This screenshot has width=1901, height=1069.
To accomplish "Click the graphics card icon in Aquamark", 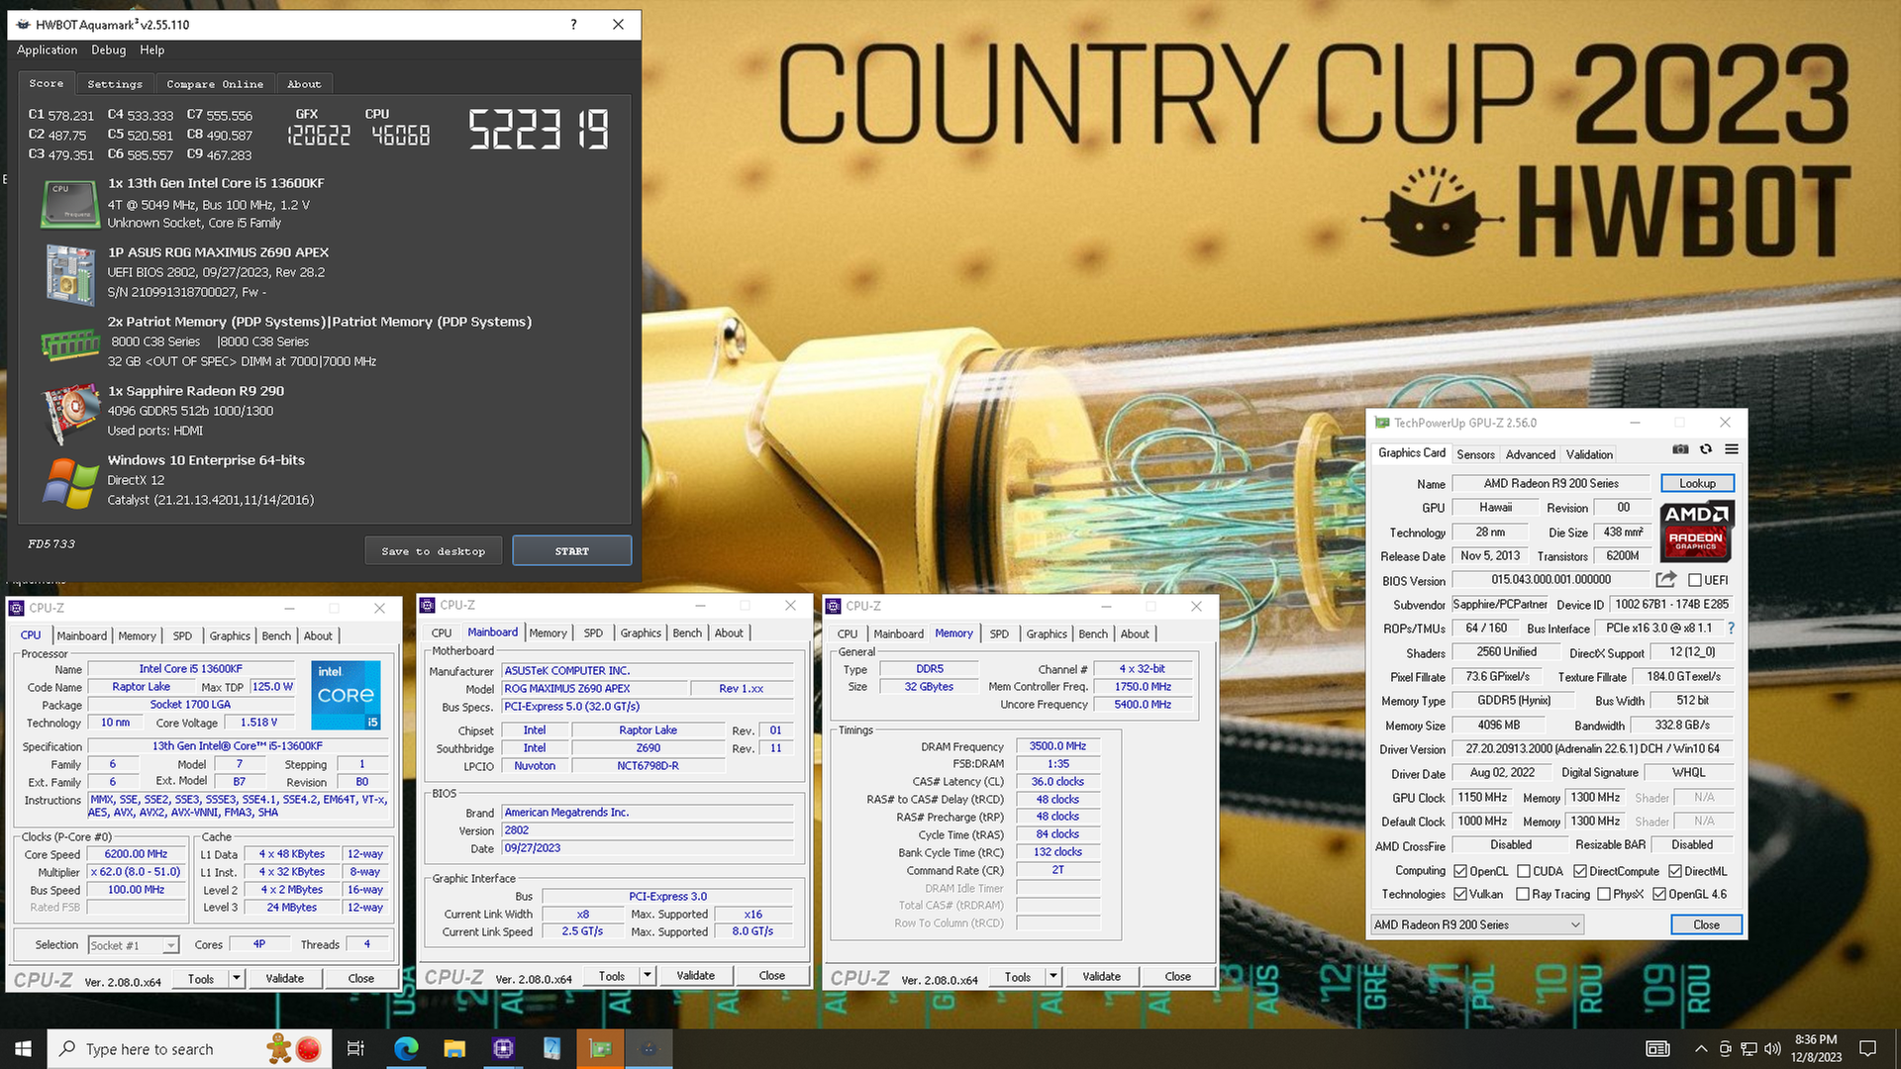I will pyautogui.click(x=68, y=414).
